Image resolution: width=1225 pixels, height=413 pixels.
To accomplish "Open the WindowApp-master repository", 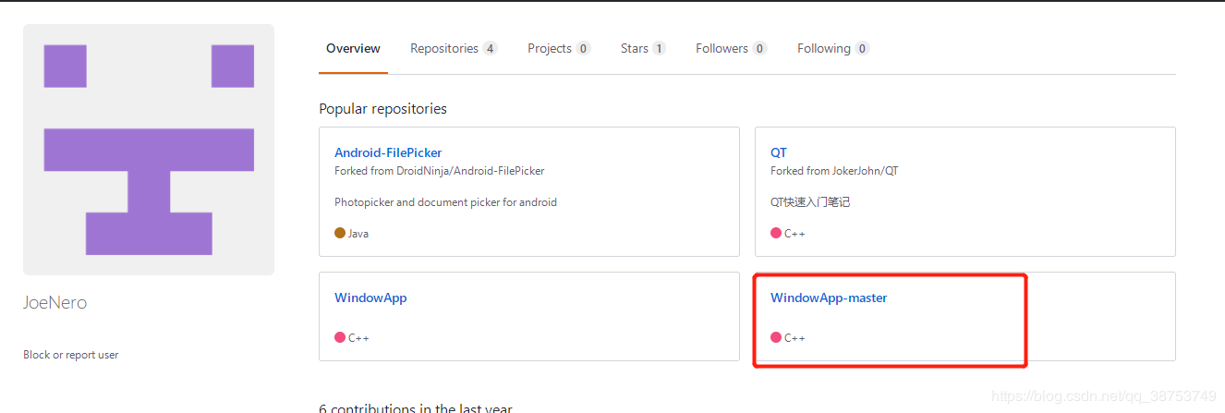I will click(x=829, y=298).
